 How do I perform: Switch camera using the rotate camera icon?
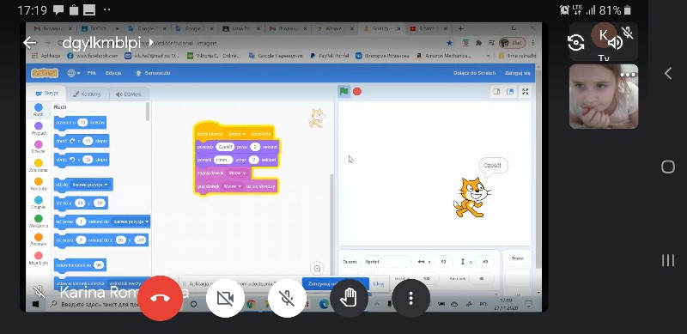[575, 43]
